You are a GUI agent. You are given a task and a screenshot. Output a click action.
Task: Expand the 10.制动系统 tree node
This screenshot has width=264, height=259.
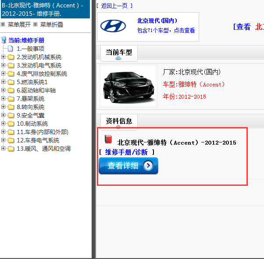tap(3, 123)
